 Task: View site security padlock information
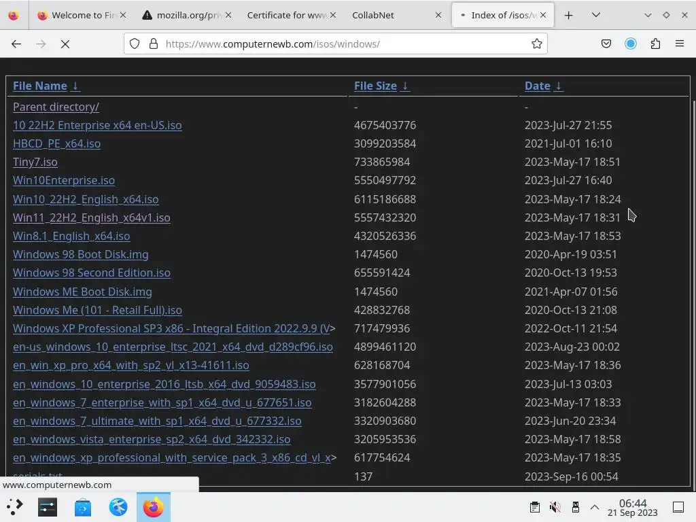click(154, 43)
